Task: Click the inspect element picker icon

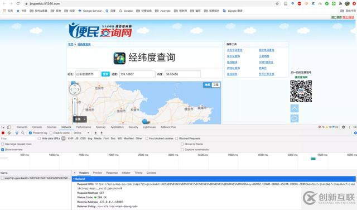Action: tap(3, 127)
